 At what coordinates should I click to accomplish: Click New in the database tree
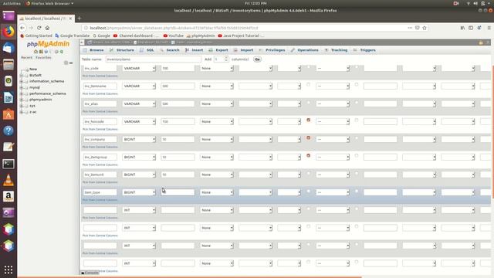tap(33, 69)
